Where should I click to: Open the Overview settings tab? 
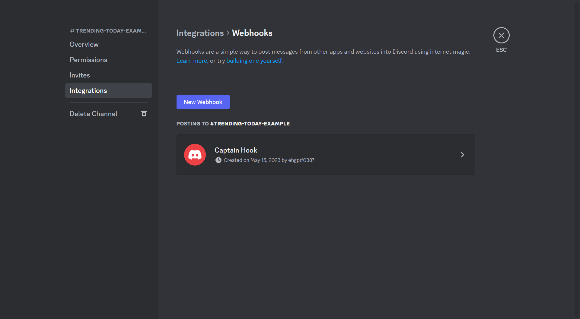pyautogui.click(x=109, y=44)
